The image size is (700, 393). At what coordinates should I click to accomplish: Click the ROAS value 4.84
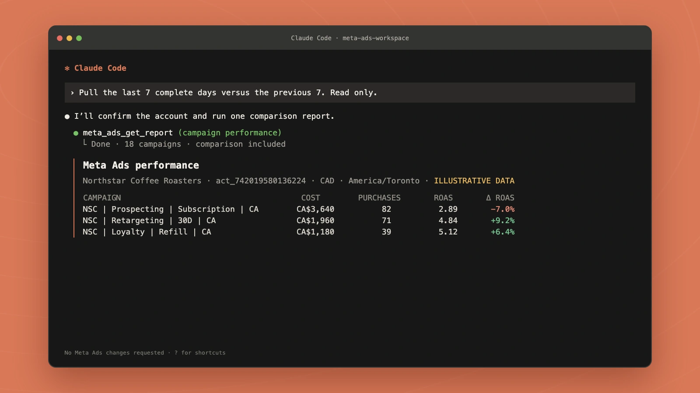pos(448,221)
